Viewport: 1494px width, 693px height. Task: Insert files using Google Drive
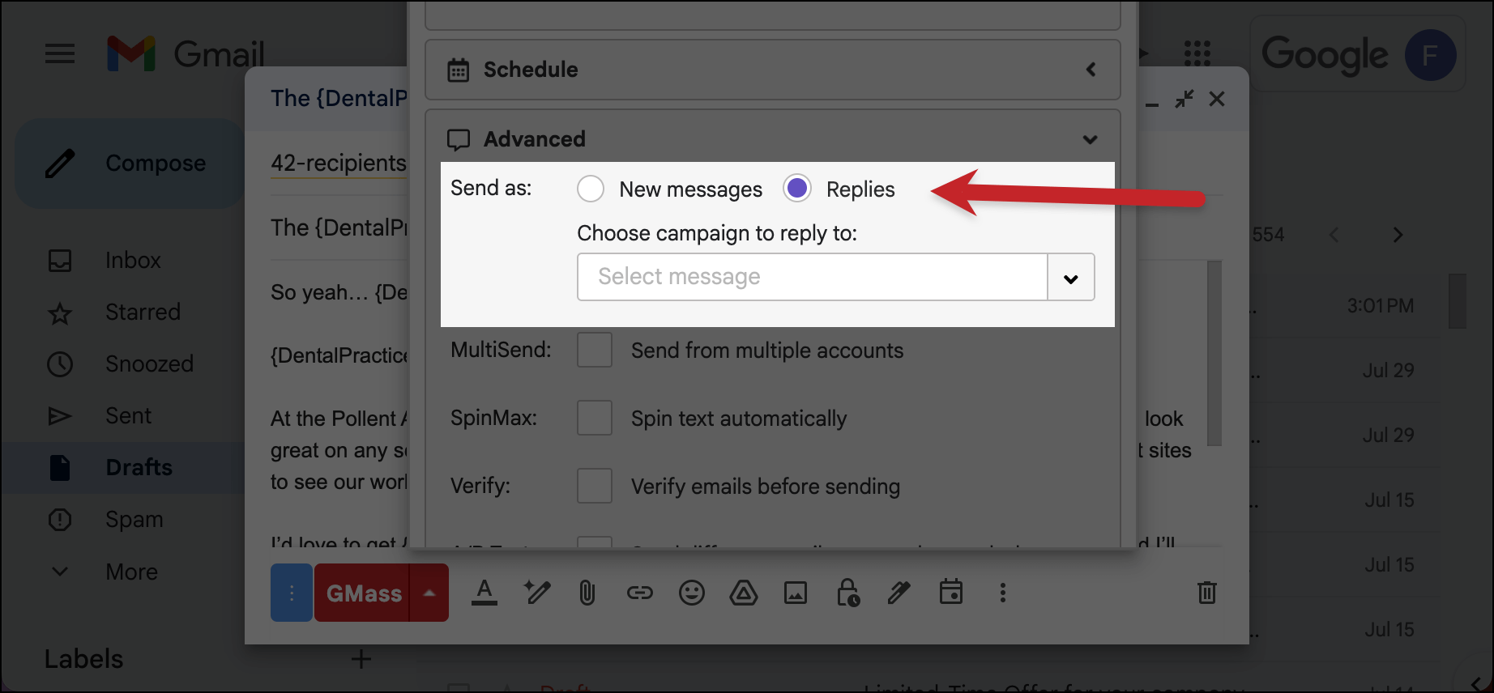tap(743, 593)
